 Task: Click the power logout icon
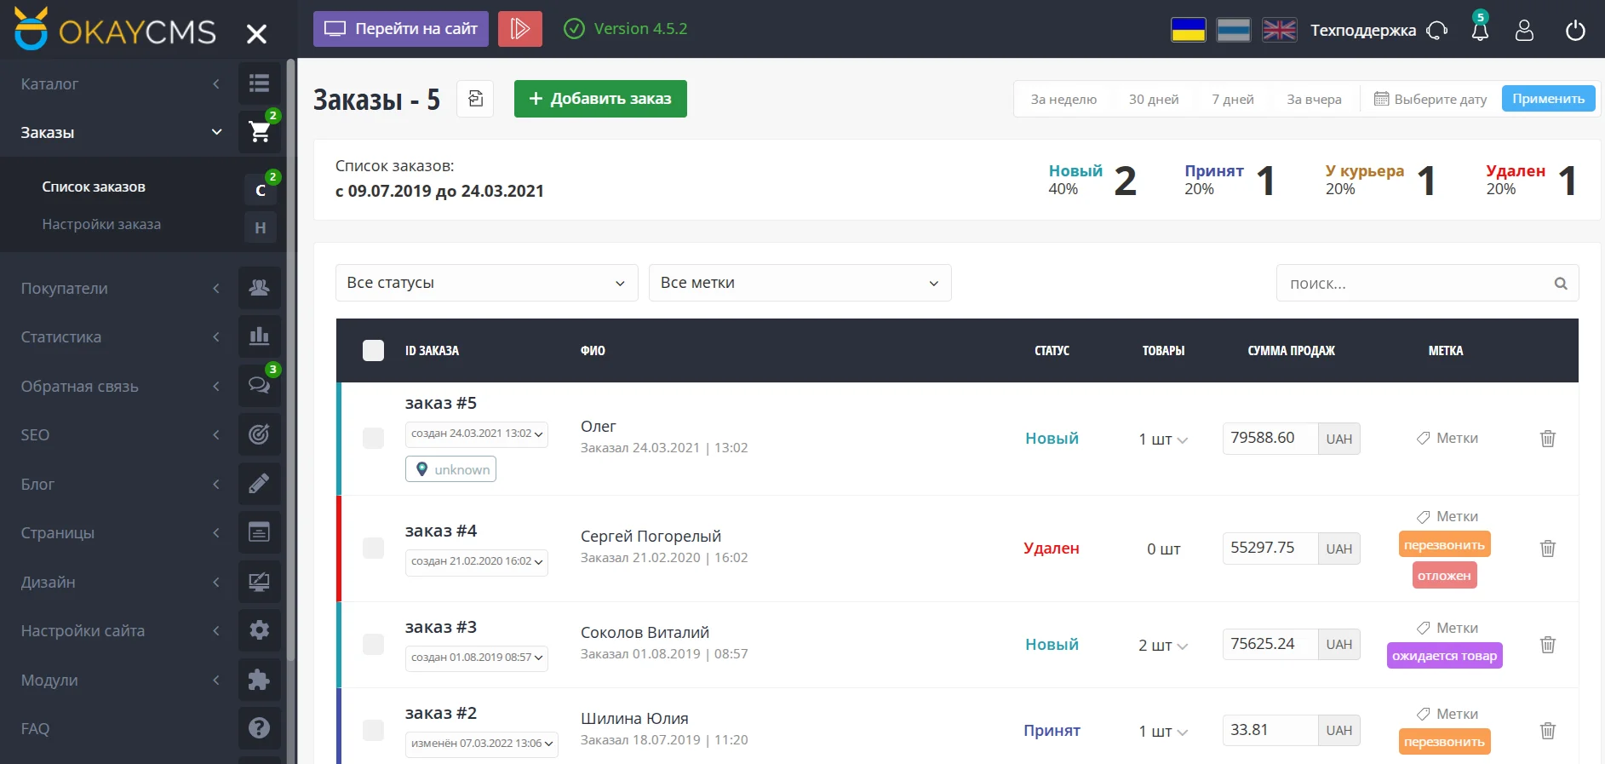pos(1575,31)
